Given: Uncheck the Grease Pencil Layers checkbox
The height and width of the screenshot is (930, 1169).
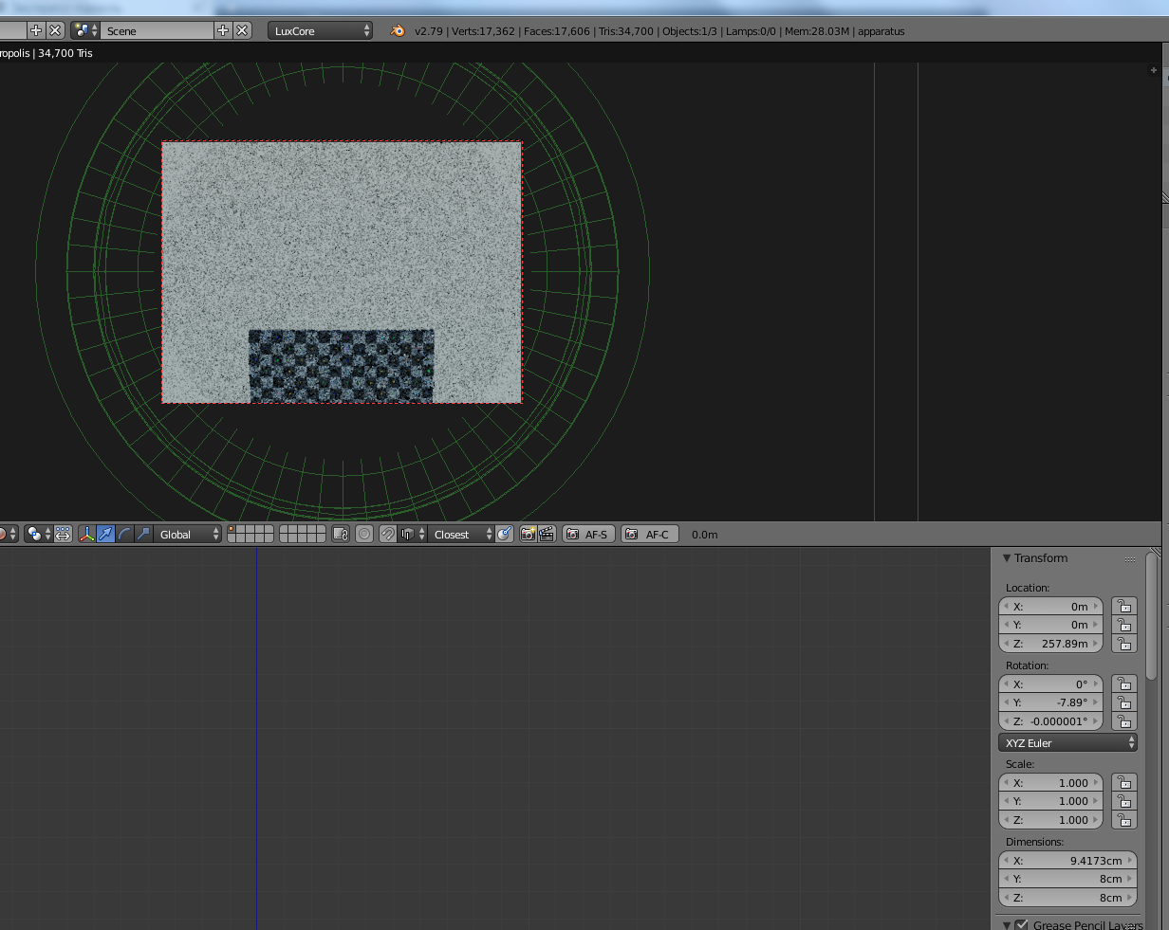Looking at the screenshot, I should [1022, 924].
